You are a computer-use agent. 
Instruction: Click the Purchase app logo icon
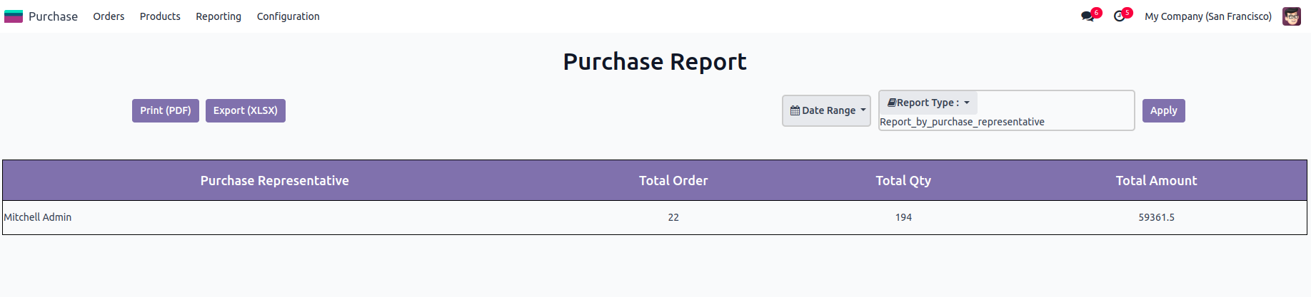click(14, 16)
